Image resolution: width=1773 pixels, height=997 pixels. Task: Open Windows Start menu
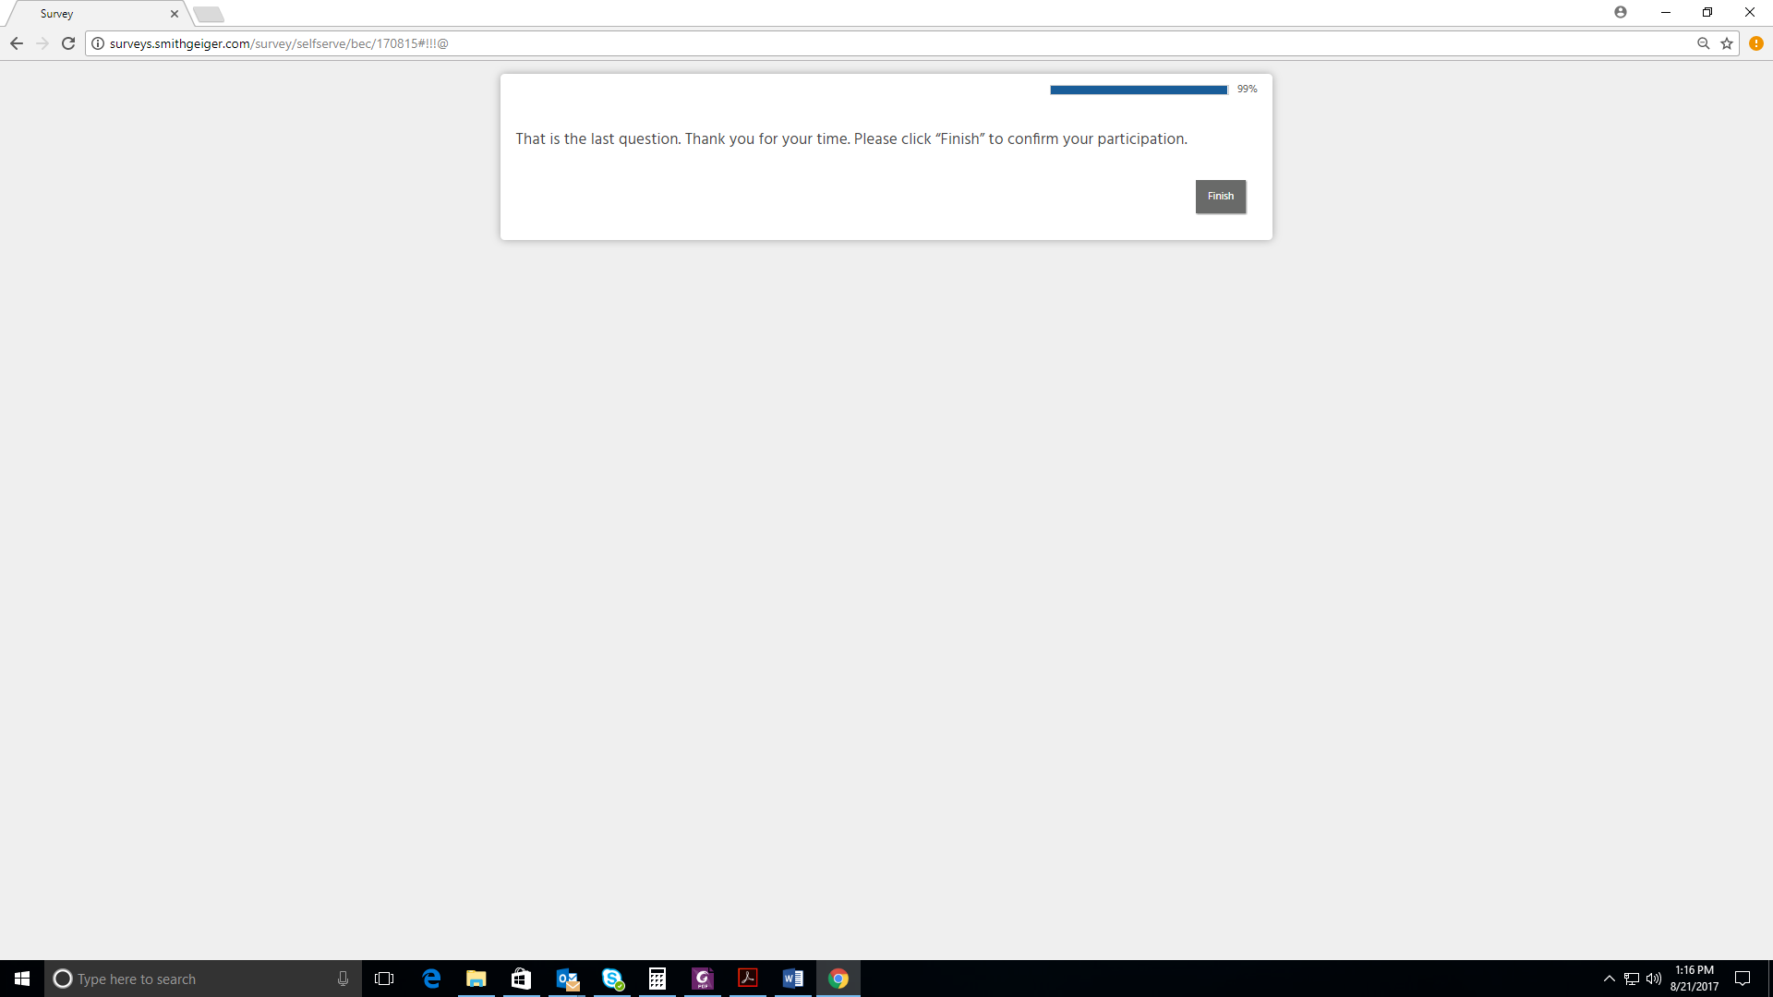(22, 979)
